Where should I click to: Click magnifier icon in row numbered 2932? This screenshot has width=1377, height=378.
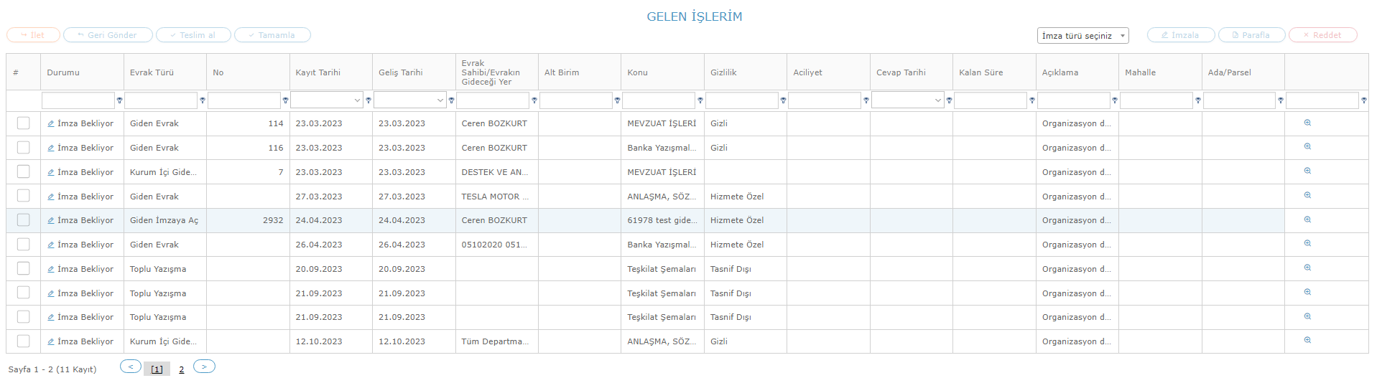[x=1307, y=219]
